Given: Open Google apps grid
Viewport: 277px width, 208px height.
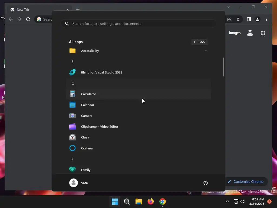Looking at the screenshot, I should point(263,33).
